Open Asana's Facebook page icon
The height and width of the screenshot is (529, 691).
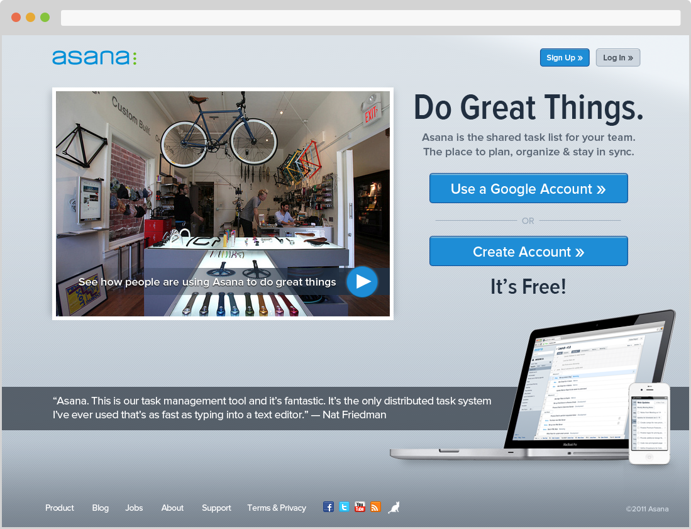click(328, 507)
